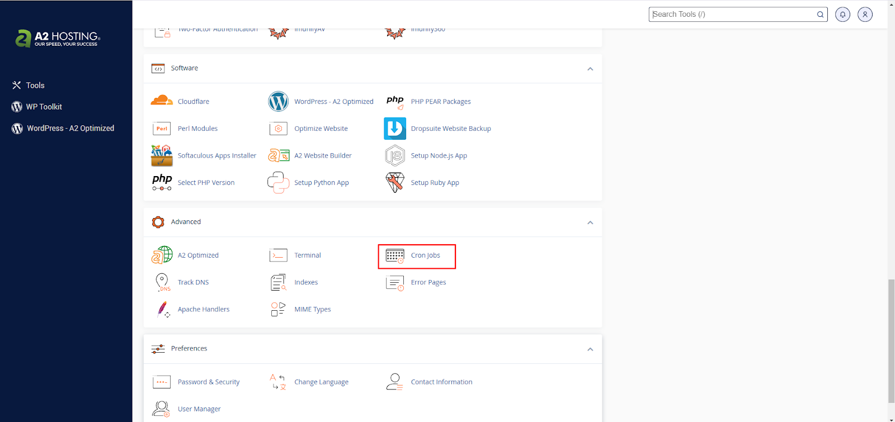
Task: Click the MIME Types link
Action: click(313, 309)
